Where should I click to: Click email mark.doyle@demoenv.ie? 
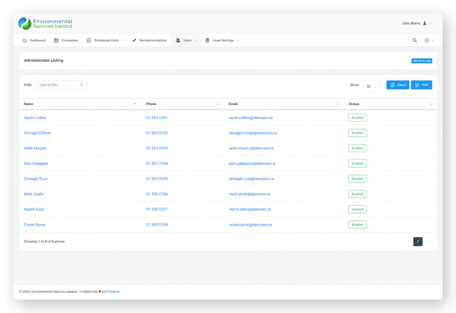click(250, 194)
